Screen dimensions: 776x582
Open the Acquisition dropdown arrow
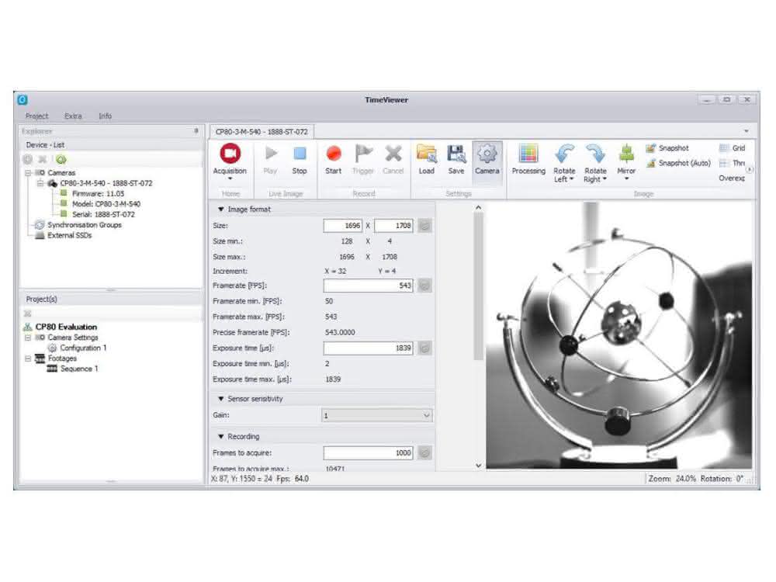230,178
